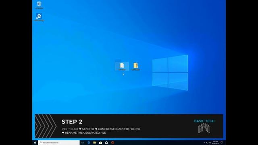Open the Action Center notifications icon
The image size is (258, 145).
coord(222,143)
